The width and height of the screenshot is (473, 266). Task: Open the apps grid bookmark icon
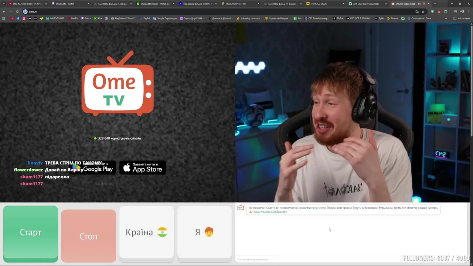click(x=4, y=18)
